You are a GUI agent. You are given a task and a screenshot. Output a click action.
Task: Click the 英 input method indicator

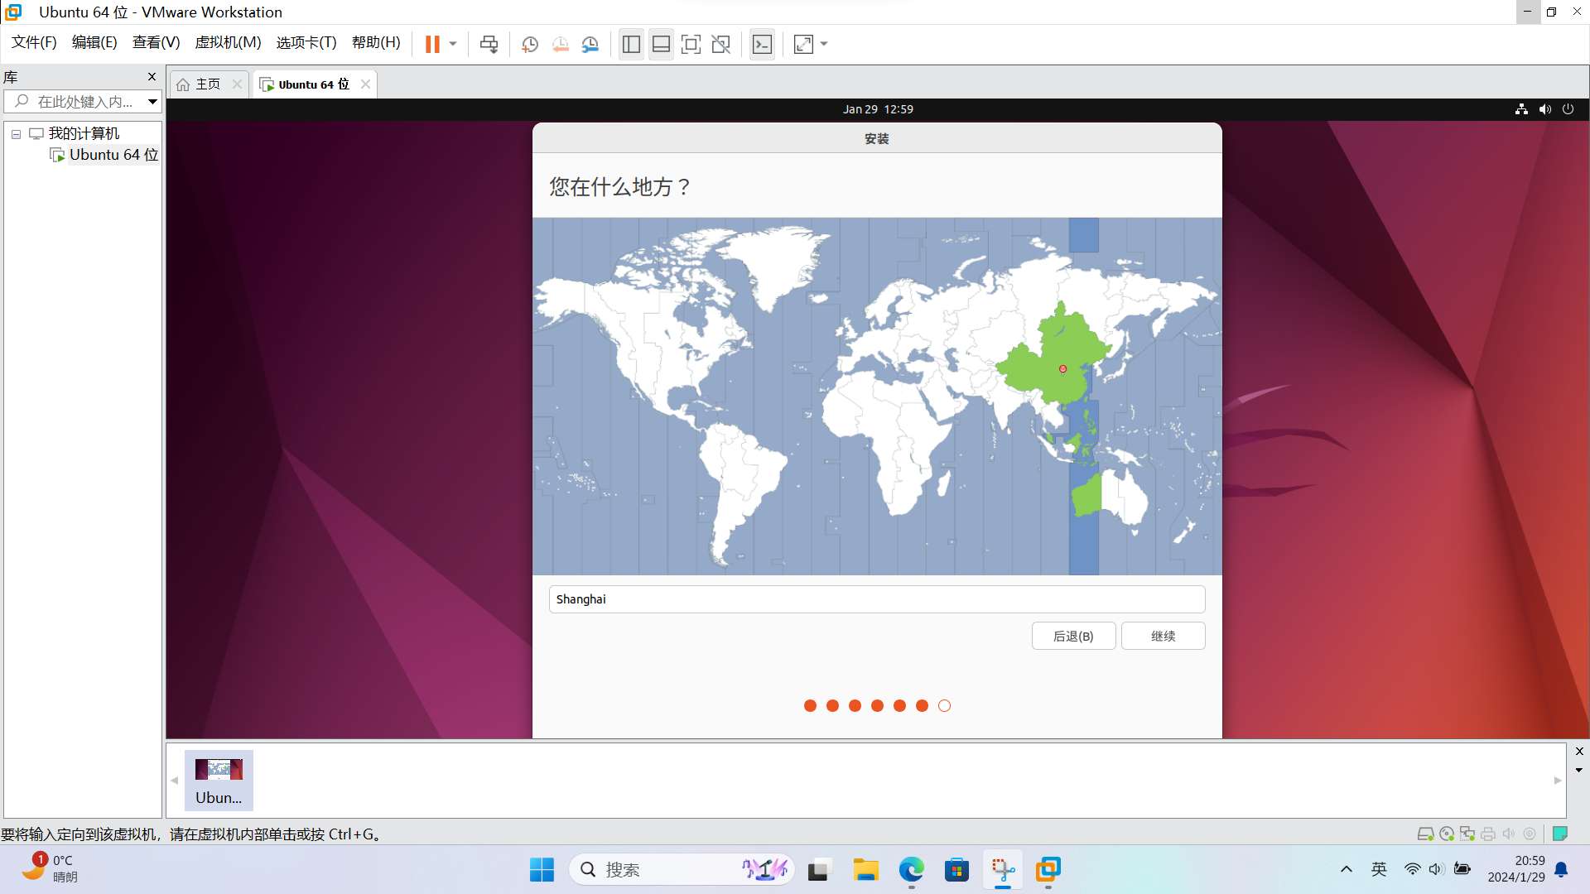point(1379,869)
